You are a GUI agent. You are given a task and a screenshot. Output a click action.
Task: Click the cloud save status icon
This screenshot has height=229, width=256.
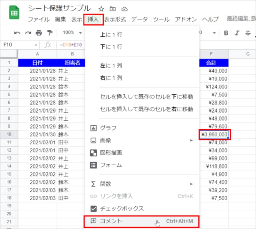[x=124, y=9]
